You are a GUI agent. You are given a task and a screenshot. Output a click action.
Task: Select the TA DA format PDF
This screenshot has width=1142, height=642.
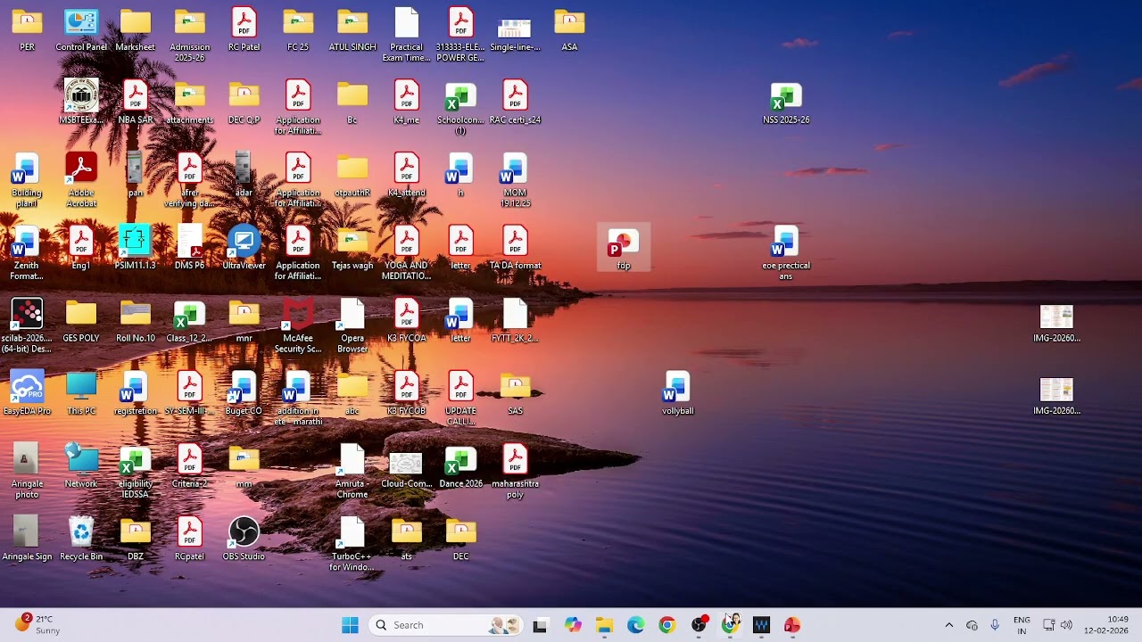(x=515, y=248)
